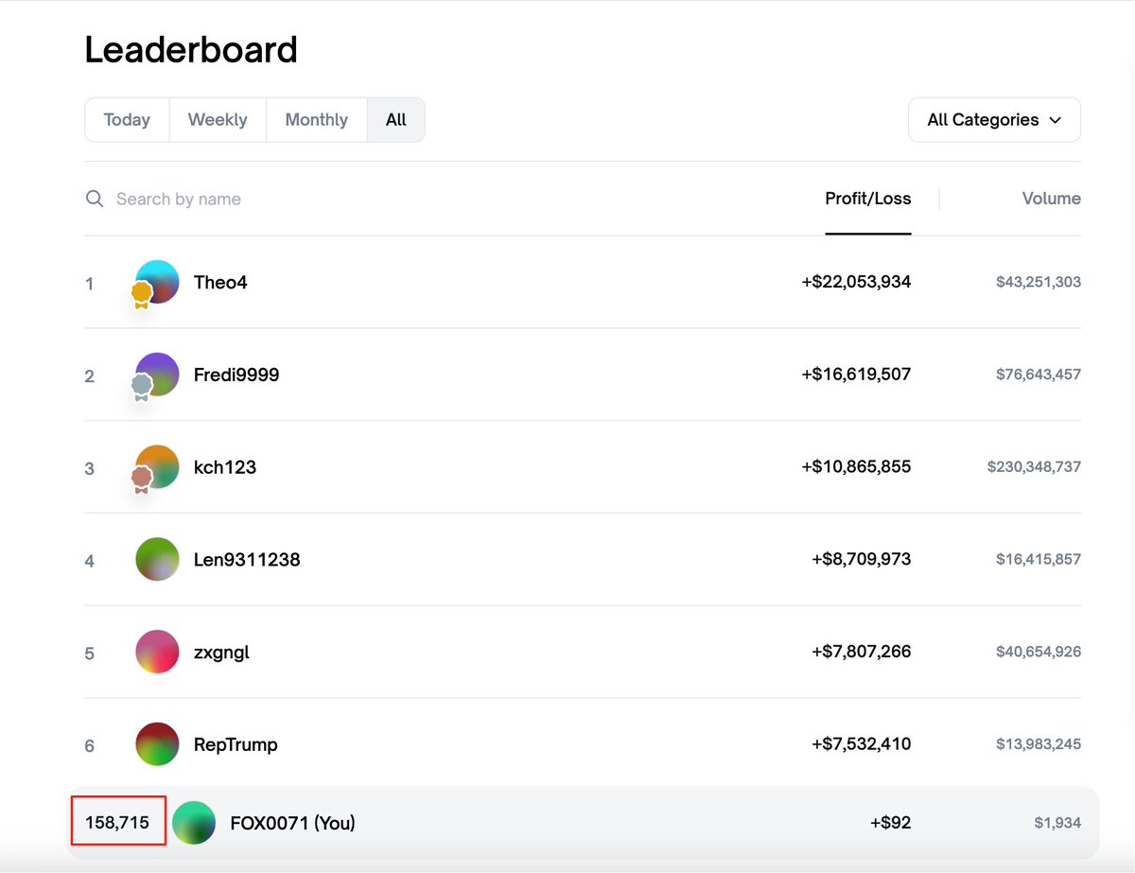
Task: Sort leaderboard by Volume
Action: coord(1051,199)
